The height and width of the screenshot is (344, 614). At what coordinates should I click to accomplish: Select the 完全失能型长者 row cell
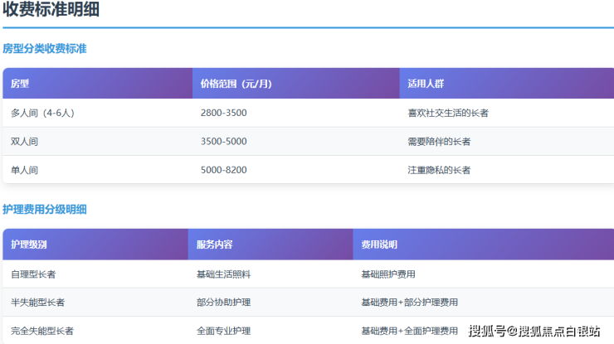tap(42, 331)
